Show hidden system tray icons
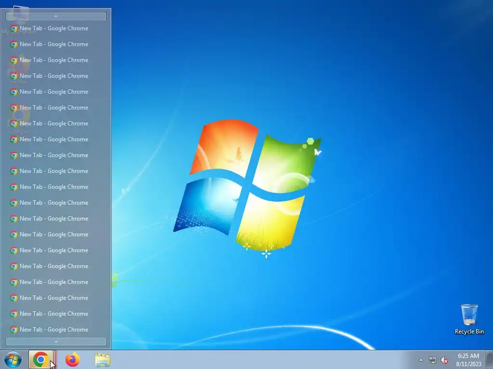 [421, 360]
